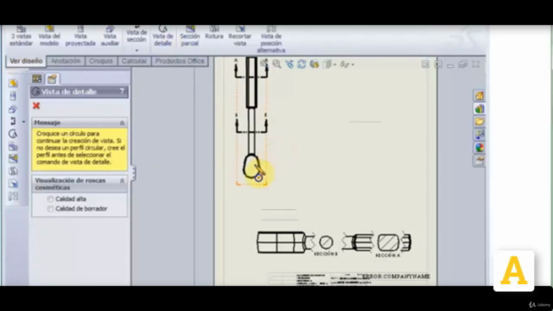Click the 3D drawing view icon
The width and height of the screenshot is (553, 311).
tap(315, 64)
